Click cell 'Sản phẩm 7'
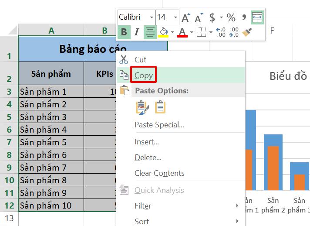Viewport: 310px width, 226px height. click(x=51, y=168)
